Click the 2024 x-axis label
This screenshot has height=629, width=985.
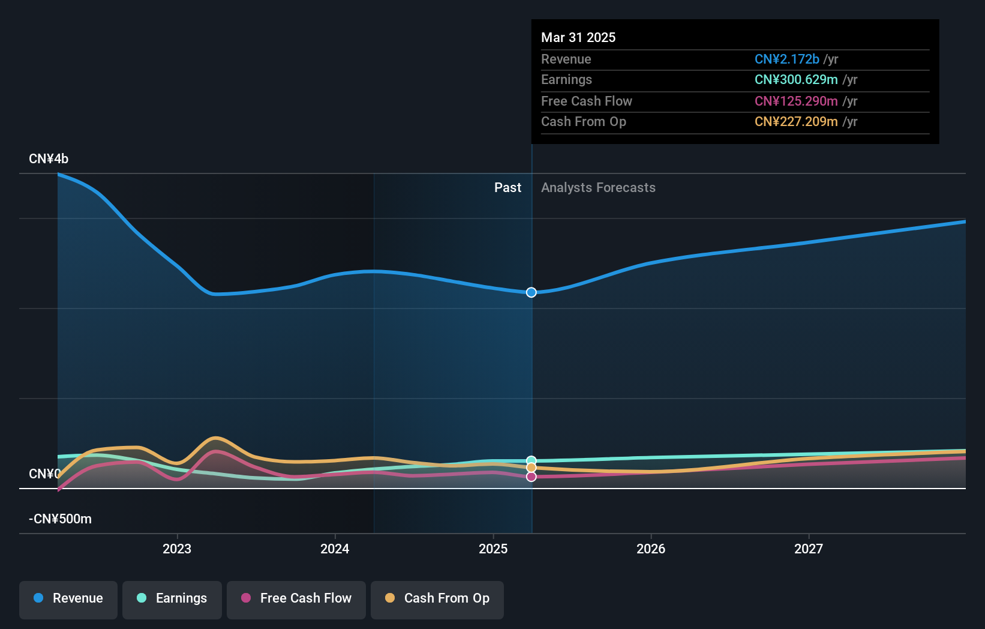click(335, 549)
